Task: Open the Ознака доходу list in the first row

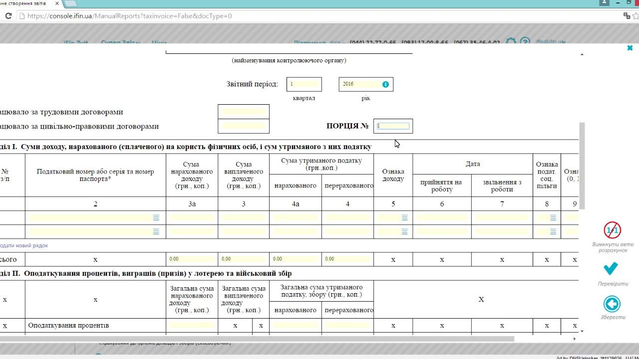Action: click(405, 218)
